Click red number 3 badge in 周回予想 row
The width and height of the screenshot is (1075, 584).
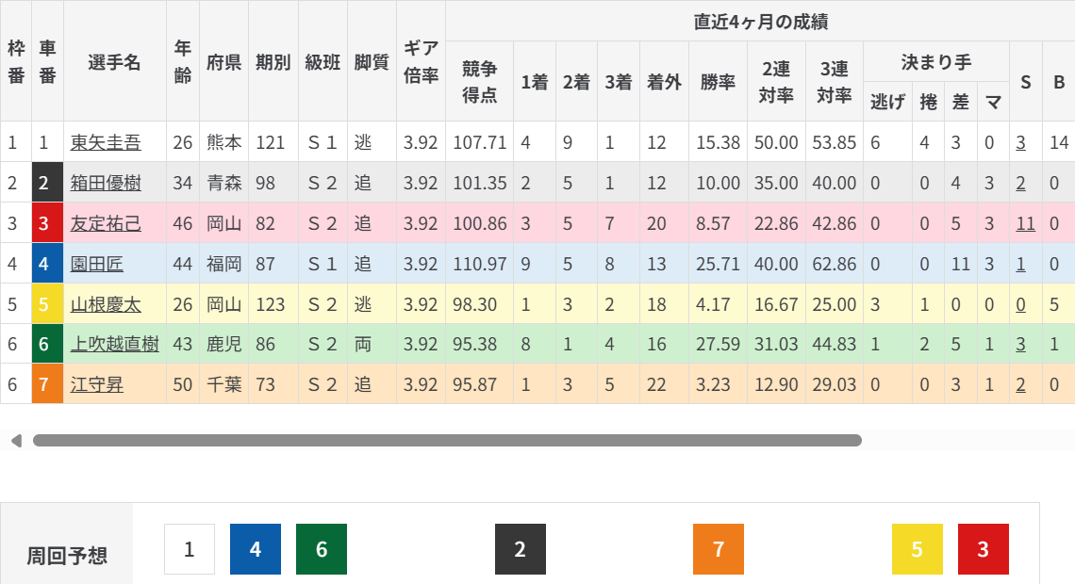pyautogui.click(x=984, y=549)
